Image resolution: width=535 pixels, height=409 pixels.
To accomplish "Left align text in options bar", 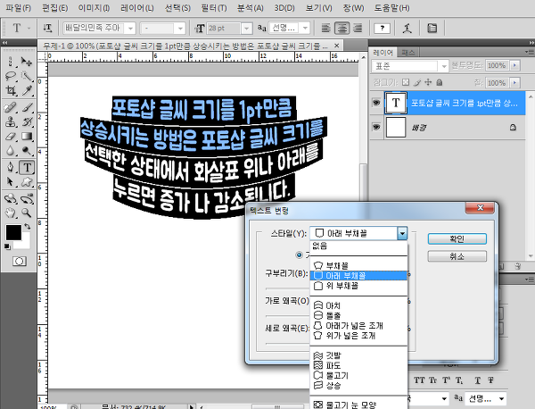I will [326, 29].
